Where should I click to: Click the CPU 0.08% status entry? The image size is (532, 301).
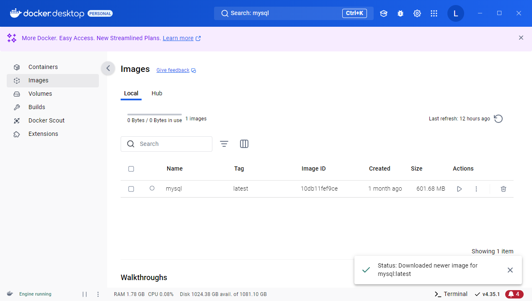pyautogui.click(x=161, y=294)
